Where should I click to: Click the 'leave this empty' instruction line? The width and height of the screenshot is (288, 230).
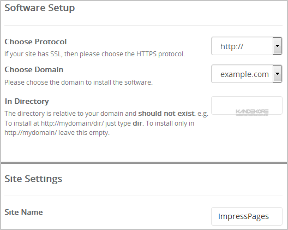tap(57, 133)
